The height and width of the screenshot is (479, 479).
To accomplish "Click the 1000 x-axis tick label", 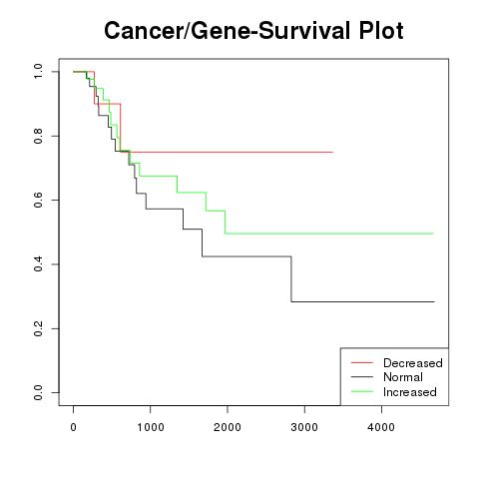I will pos(151,427).
